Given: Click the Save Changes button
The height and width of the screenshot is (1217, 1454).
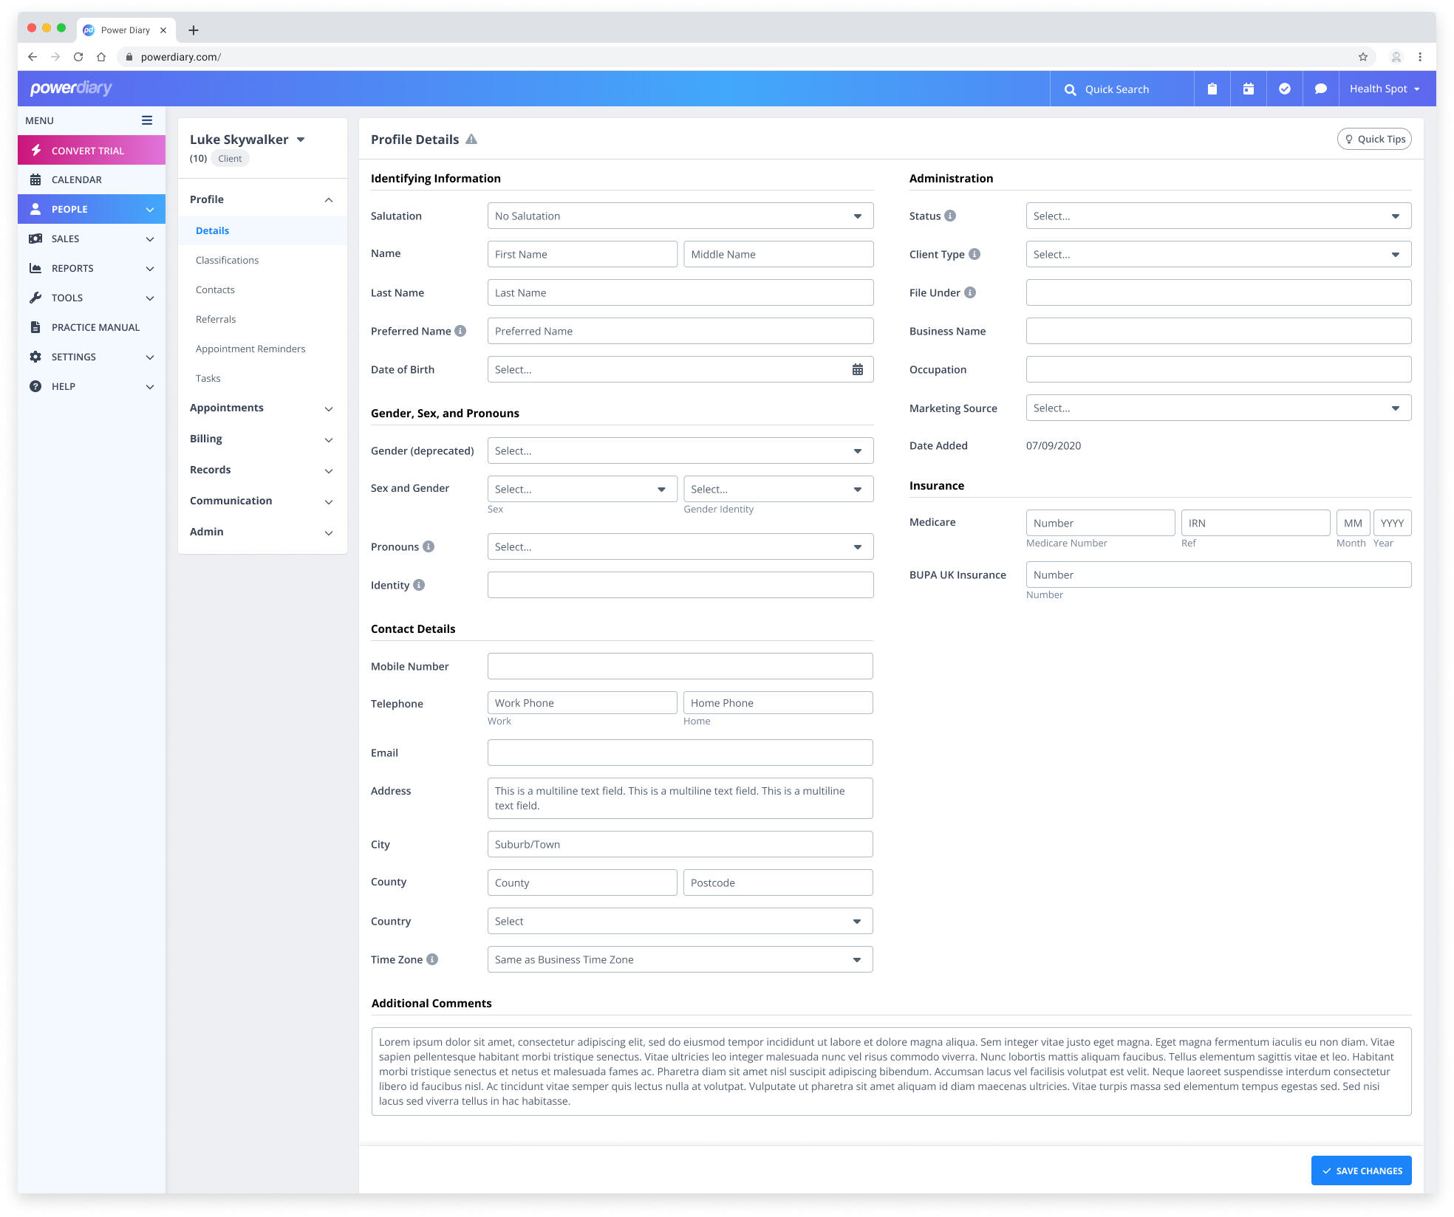Looking at the screenshot, I should [1361, 1170].
